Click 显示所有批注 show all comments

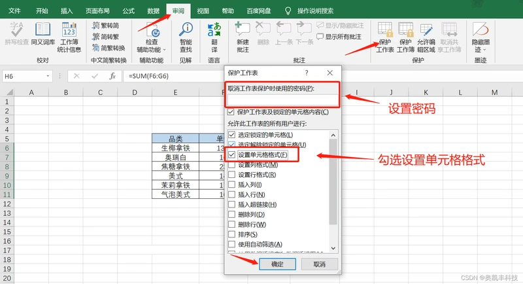coord(339,37)
